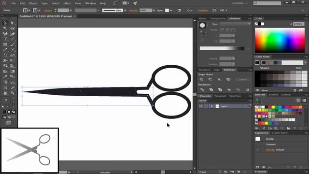Switch to the Align tab

[217, 70]
